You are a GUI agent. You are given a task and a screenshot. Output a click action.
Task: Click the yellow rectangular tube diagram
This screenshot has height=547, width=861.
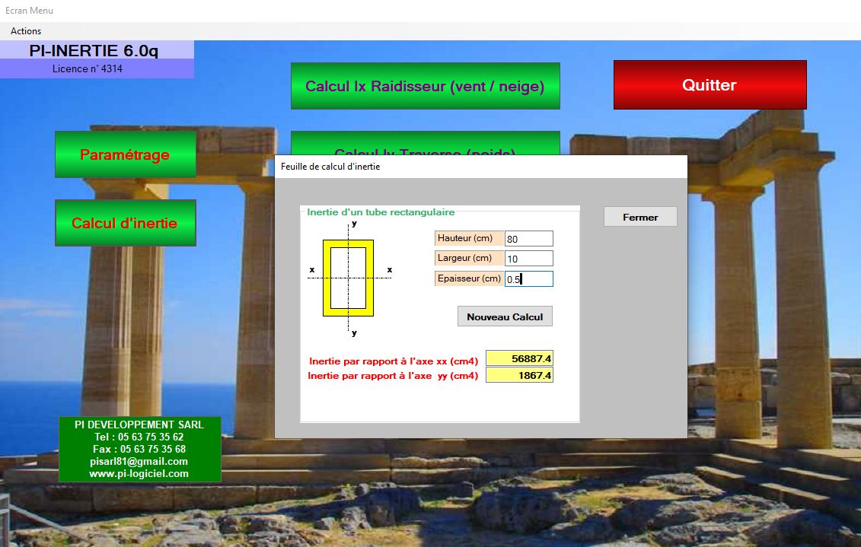click(x=348, y=278)
